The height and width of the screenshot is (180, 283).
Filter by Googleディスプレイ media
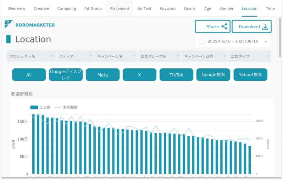pos(66,75)
